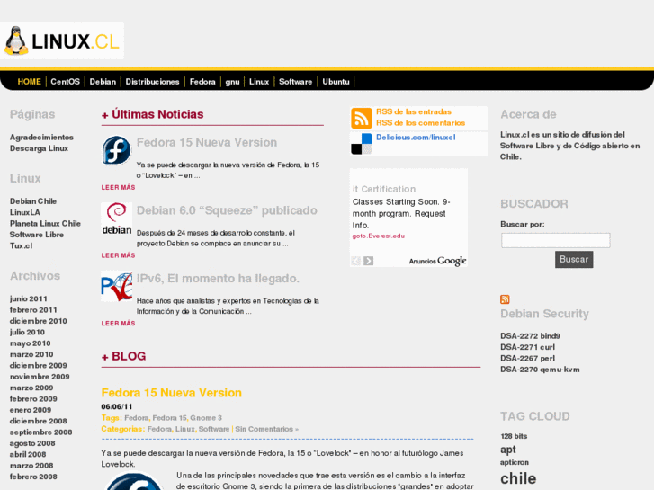Visit Planeta Linux Chile link
Image resolution: width=654 pixels, height=490 pixels.
tap(45, 224)
